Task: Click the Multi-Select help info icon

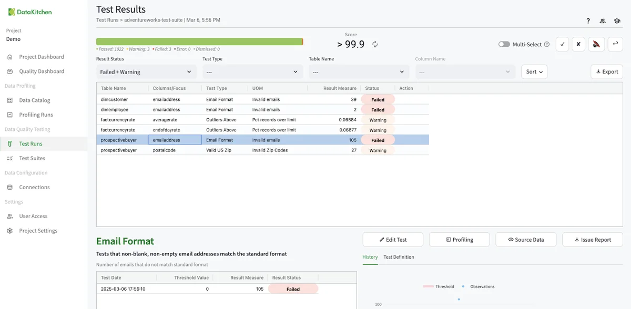Action: (547, 45)
